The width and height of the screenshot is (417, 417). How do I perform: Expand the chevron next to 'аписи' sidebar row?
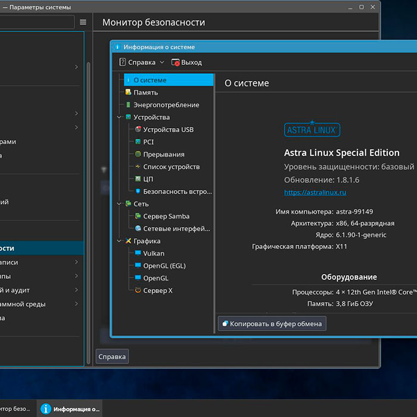(76, 262)
